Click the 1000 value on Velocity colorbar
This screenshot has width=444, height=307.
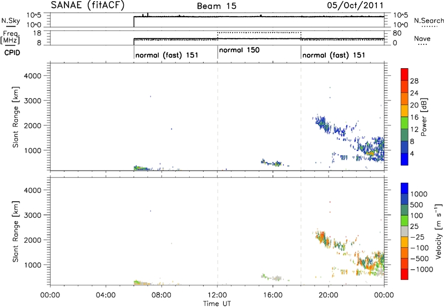(x=418, y=194)
